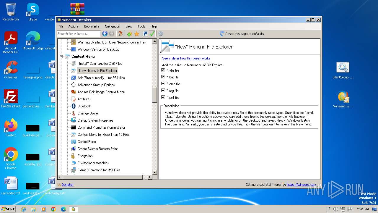Click the shortcut arrow toolbar icon

pyautogui.click(x=145, y=34)
